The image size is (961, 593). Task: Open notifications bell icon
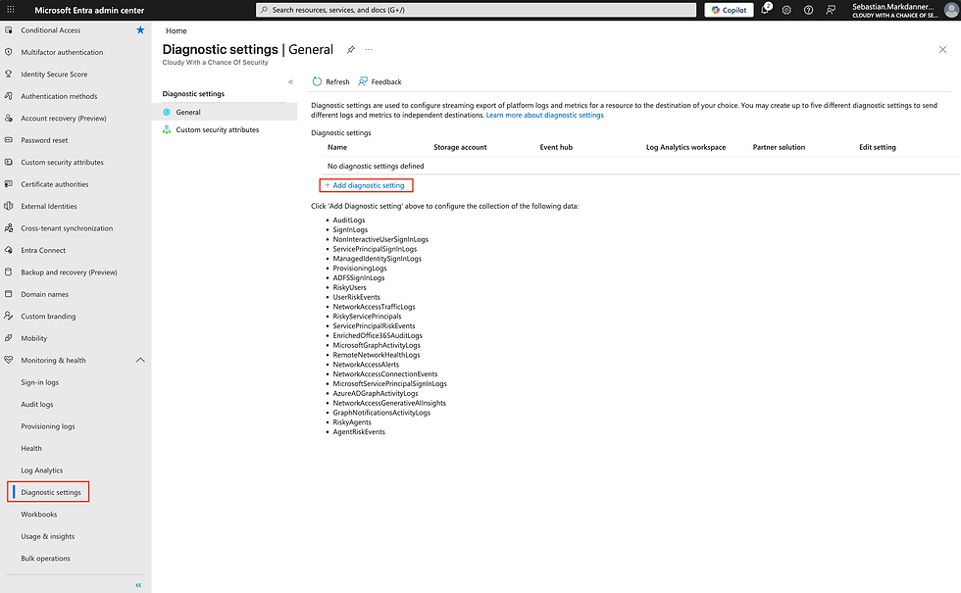point(765,10)
